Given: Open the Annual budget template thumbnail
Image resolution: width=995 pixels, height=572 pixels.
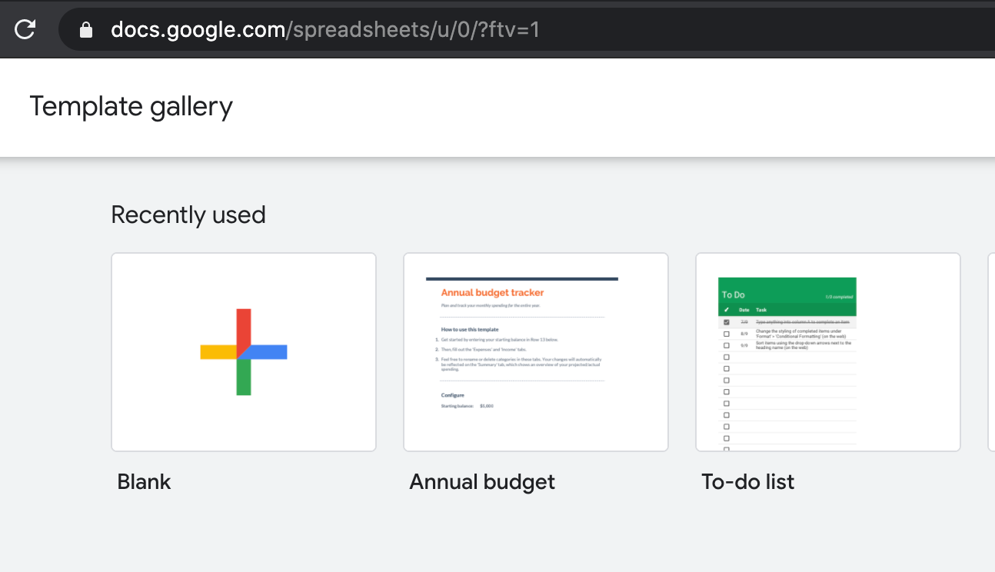Looking at the screenshot, I should (536, 352).
